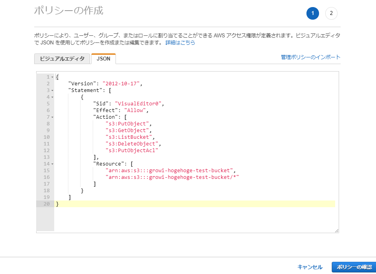Viewport: 376px width, 274px height.
Task: Click the 管理ポリシーのインポート link
Action: pyautogui.click(x=310, y=57)
